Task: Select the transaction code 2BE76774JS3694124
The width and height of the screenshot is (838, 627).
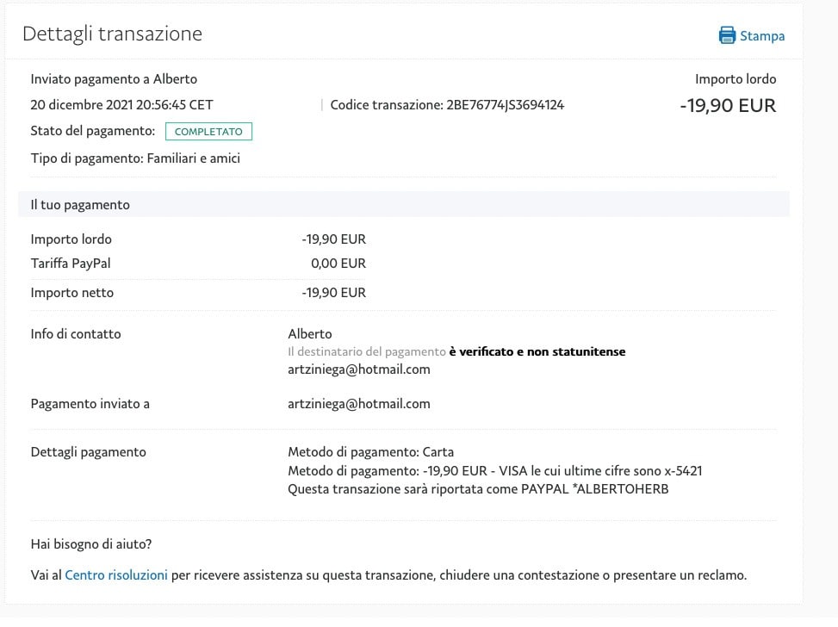Action: click(x=505, y=105)
